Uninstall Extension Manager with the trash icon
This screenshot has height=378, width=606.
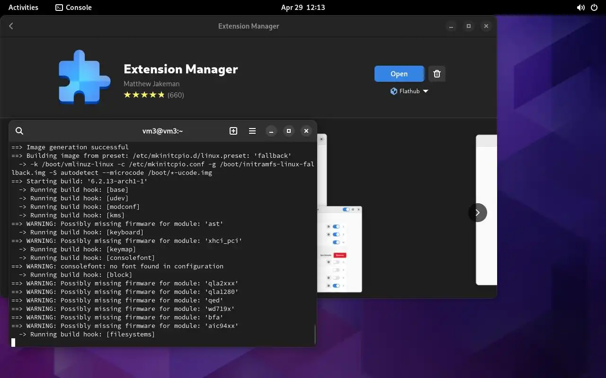click(437, 74)
